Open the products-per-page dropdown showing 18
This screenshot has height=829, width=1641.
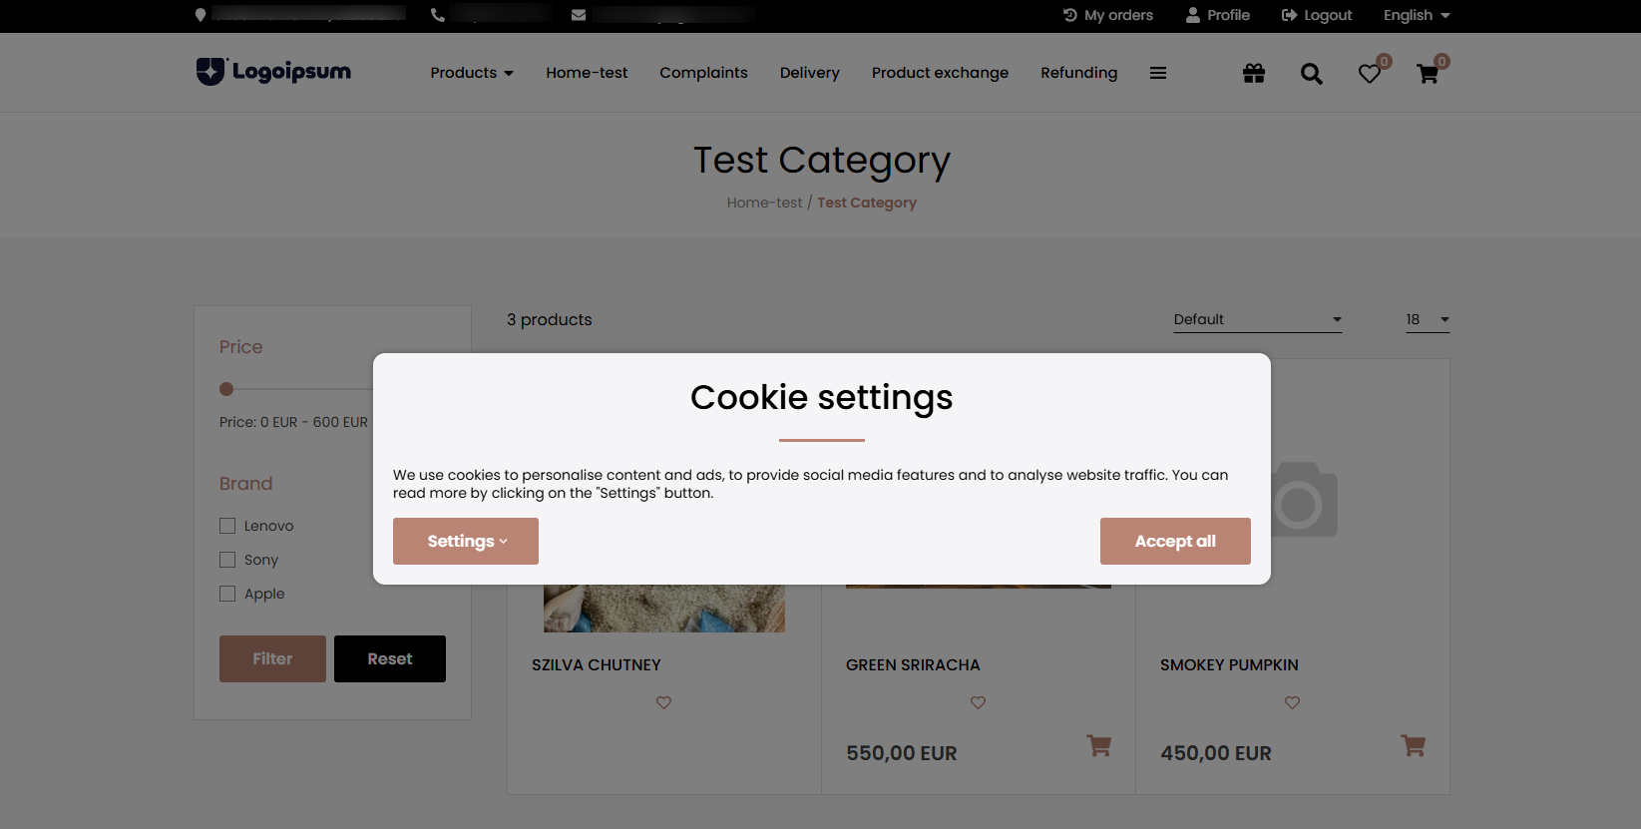(1427, 319)
